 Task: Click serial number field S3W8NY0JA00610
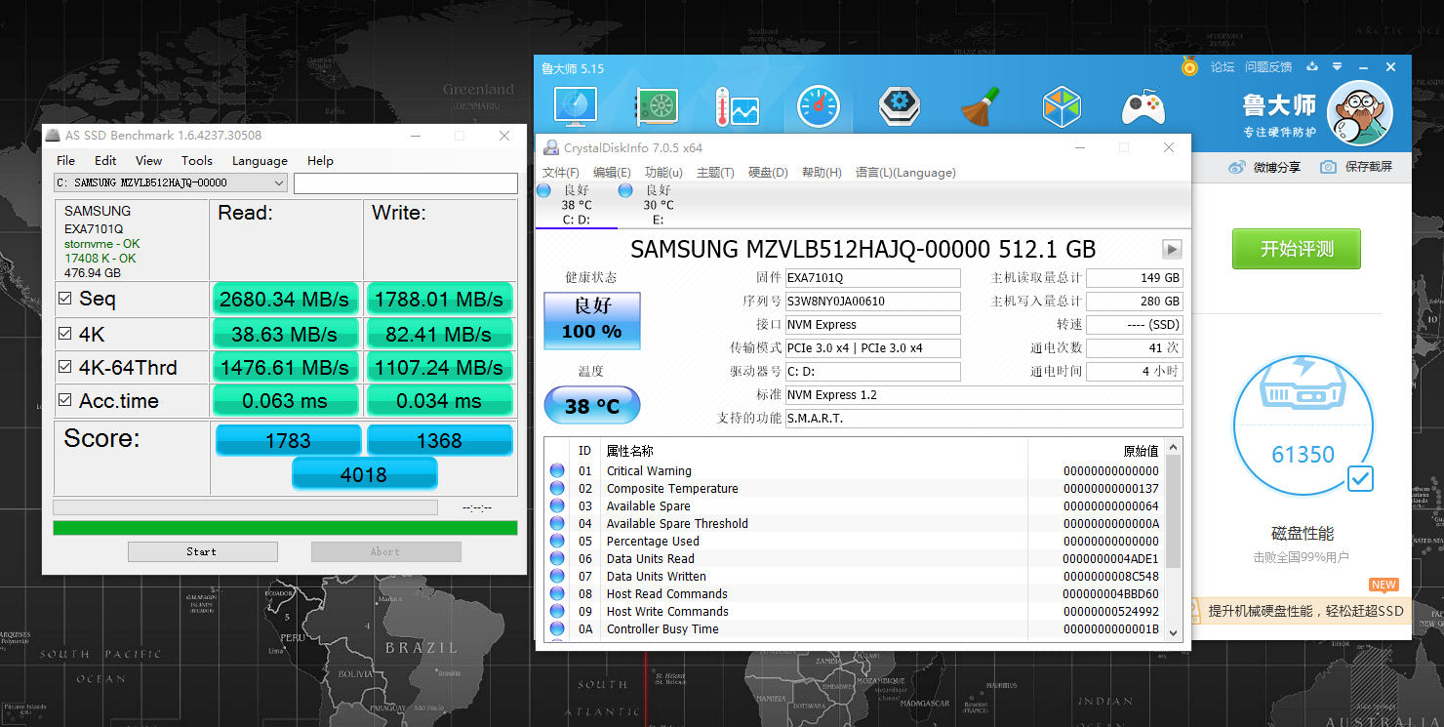click(x=872, y=302)
